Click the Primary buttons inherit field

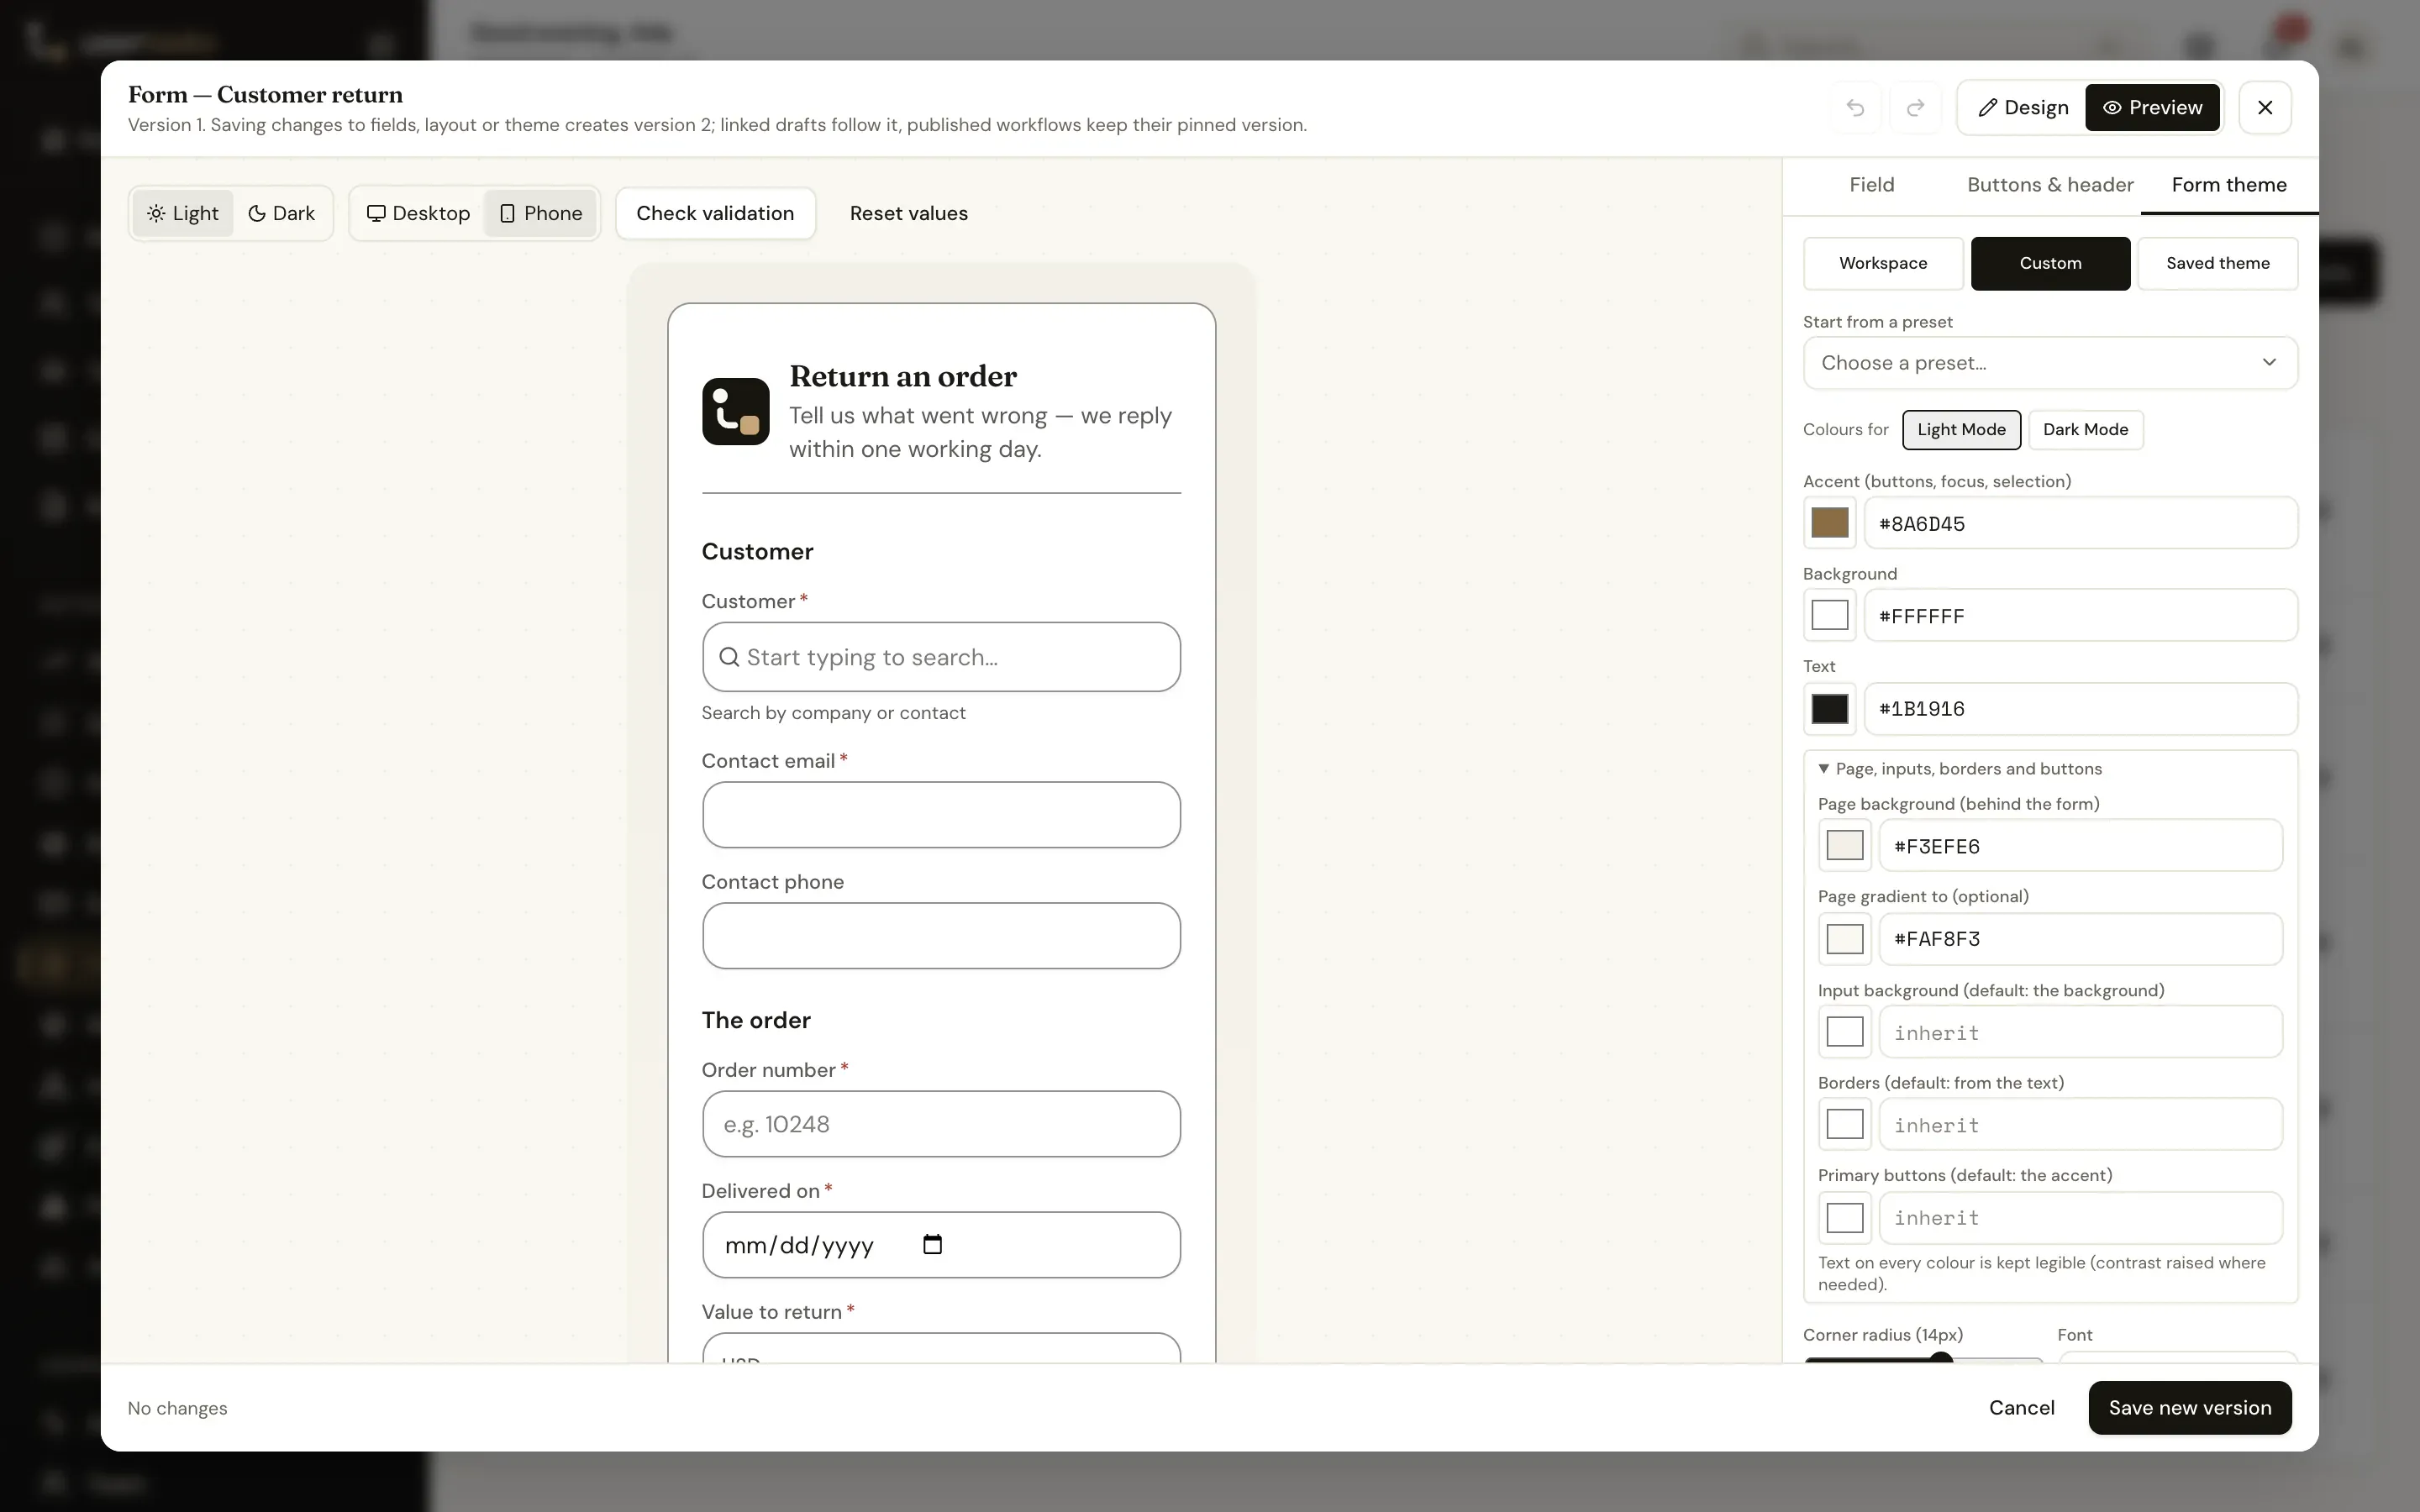[2081, 1218]
